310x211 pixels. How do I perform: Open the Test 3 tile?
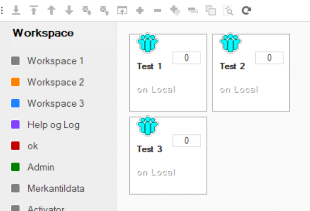168,155
